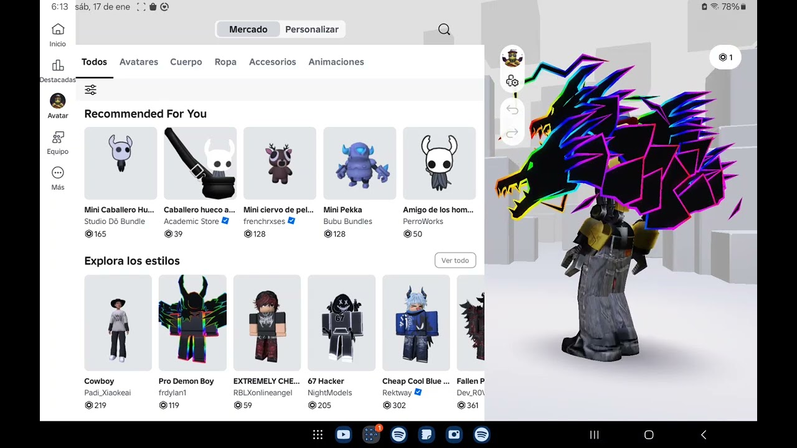Open creator Bubu Bundles link
Screen dimensions: 797x448
pos(347,222)
